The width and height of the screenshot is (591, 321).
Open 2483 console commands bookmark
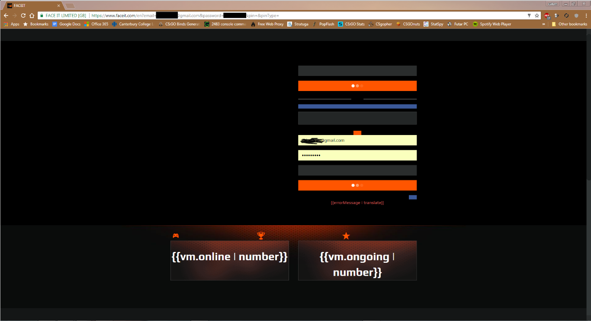pyautogui.click(x=225, y=24)
